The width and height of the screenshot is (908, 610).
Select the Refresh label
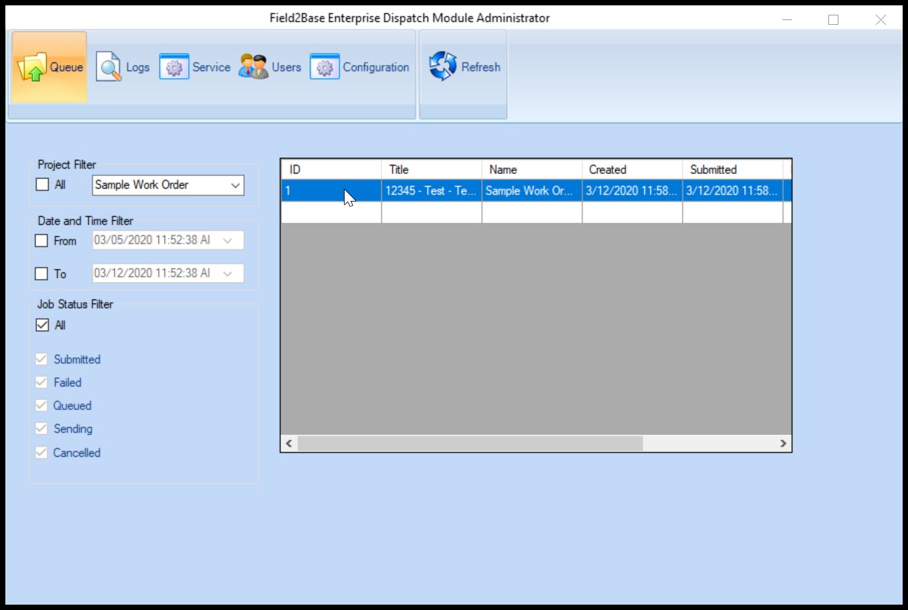coord(481,67)
